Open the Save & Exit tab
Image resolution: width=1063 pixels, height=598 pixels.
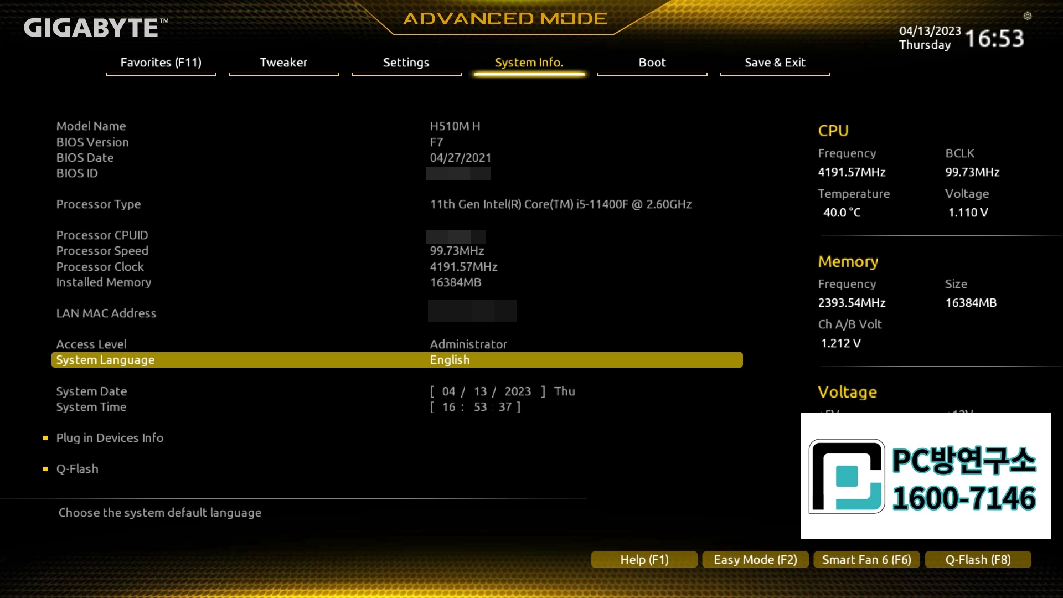775,63
